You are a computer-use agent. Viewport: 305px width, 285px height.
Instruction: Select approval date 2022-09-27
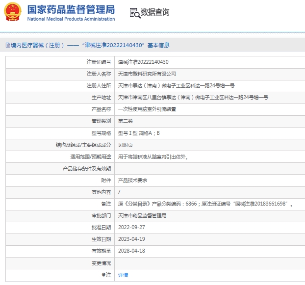tap(131, 228)
